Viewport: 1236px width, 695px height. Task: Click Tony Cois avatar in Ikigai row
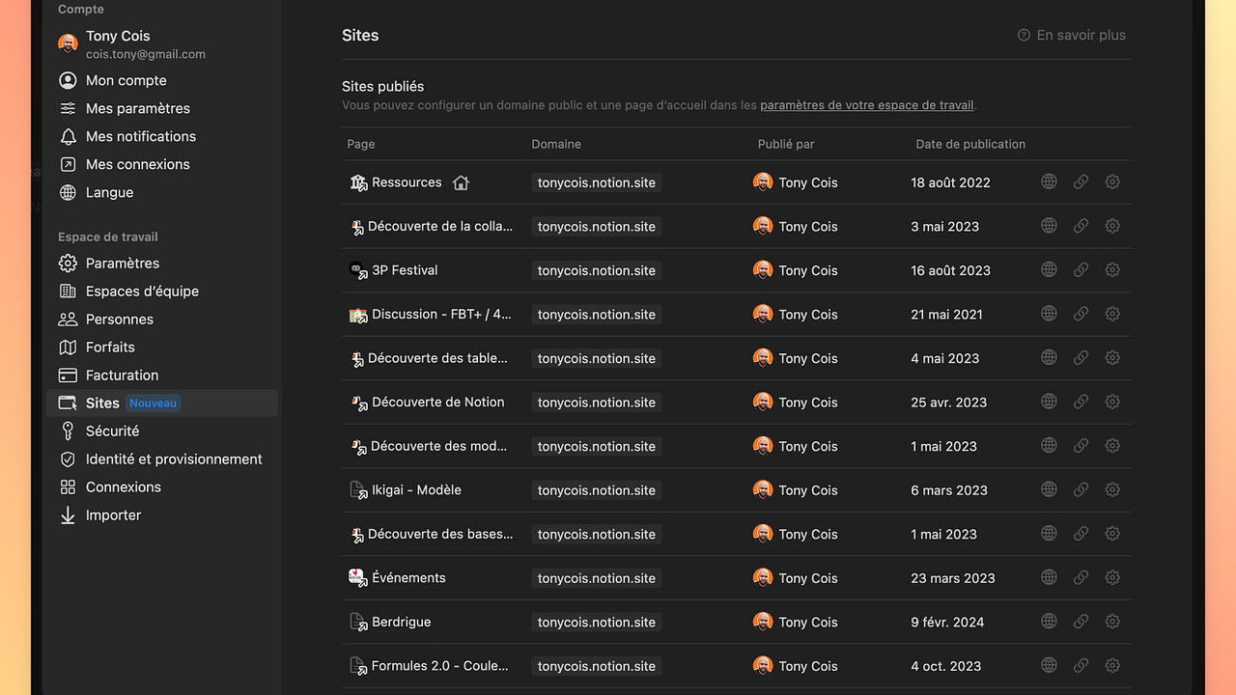[763, 490]
